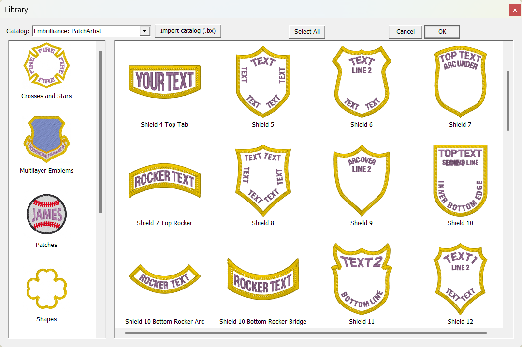Choose the Shield 7 Top Rocker design
The height and width of the screenshot is (347, 522).
(x=164, y=180)
